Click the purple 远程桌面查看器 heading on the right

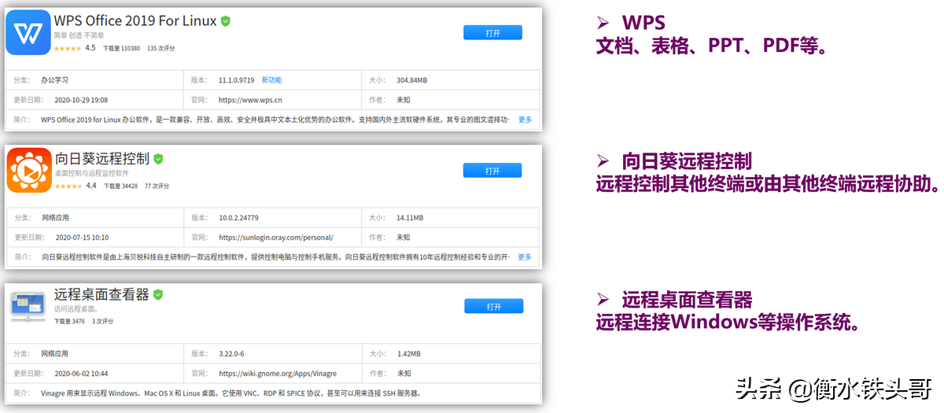pos(687,300)
